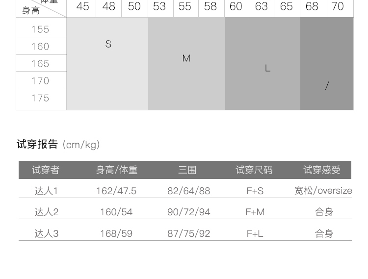Click the 身高/体重 column header
368x279 pixels.
coord(117,170)
